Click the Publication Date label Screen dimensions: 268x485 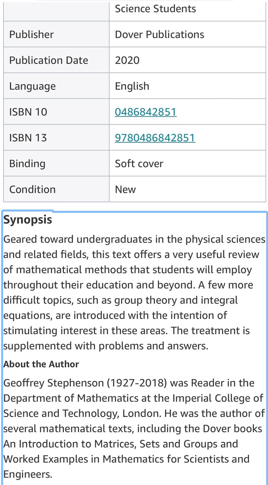[x=48, y=60]
